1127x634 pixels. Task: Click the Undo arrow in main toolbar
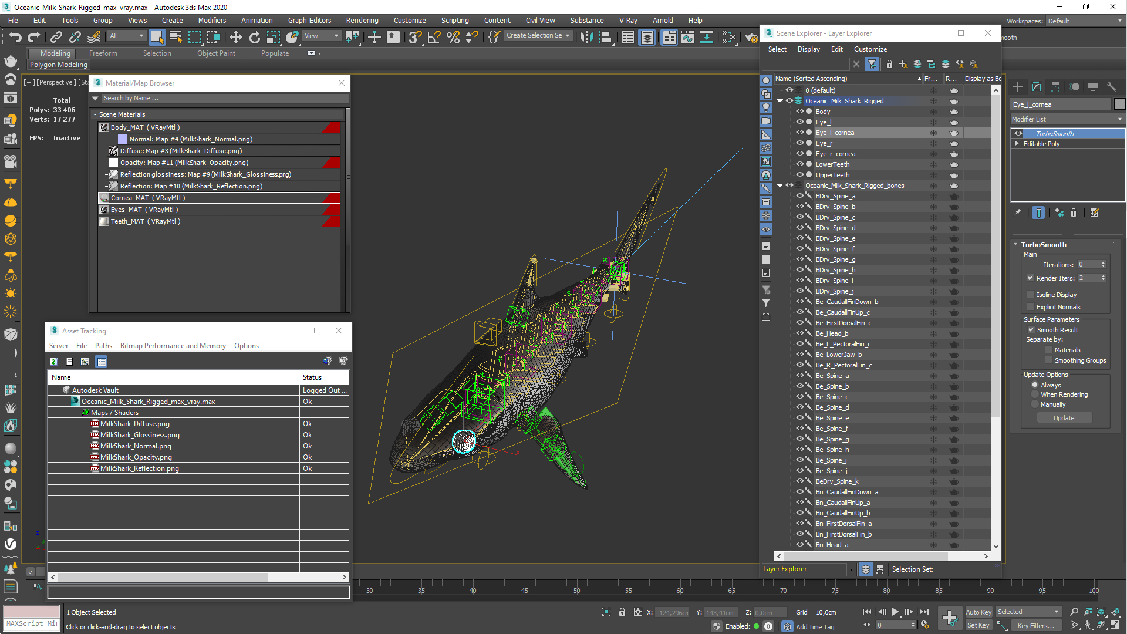click(x=15, y=37)
